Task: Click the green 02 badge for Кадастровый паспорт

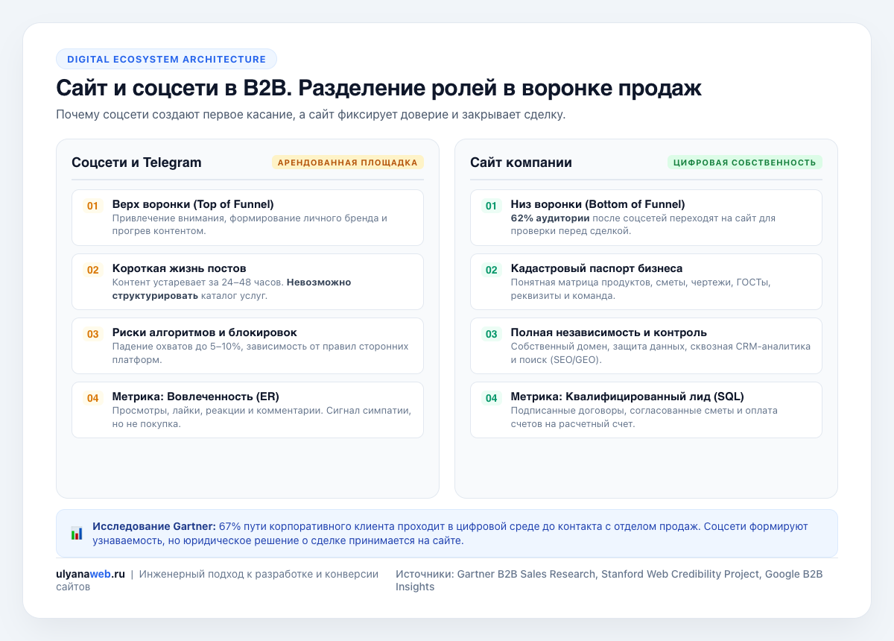Action: tap(491, 270)
